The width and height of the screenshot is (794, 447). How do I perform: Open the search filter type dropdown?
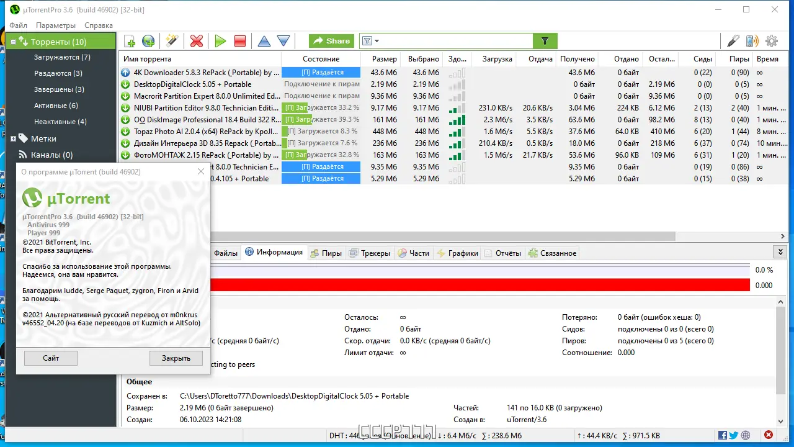370,41
